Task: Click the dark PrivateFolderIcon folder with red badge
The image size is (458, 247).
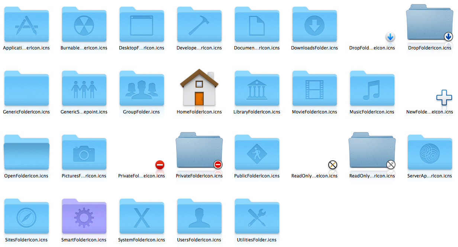Action: (199, 151)
